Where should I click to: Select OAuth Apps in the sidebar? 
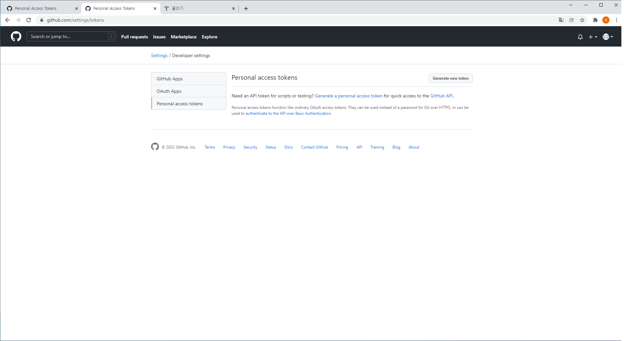(189, 91)
